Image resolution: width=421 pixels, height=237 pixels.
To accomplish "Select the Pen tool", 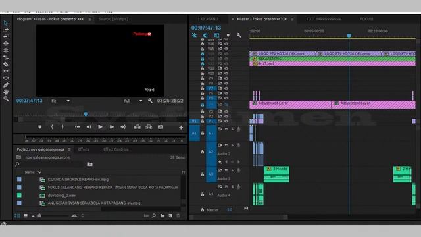I will pyautogui.click(x=6, y=85).
